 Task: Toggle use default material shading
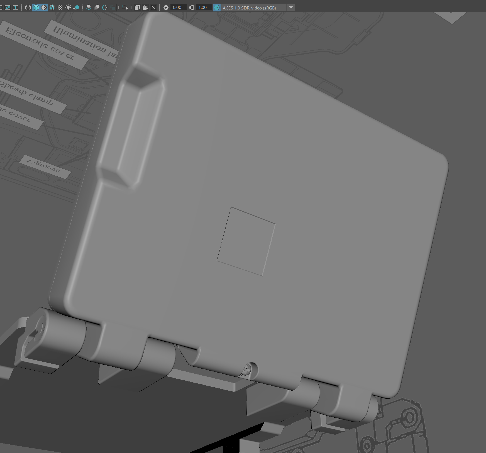pos(44,8)
